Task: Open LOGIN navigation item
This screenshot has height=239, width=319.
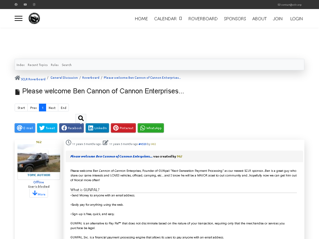Action: click(x=297, y=19)
